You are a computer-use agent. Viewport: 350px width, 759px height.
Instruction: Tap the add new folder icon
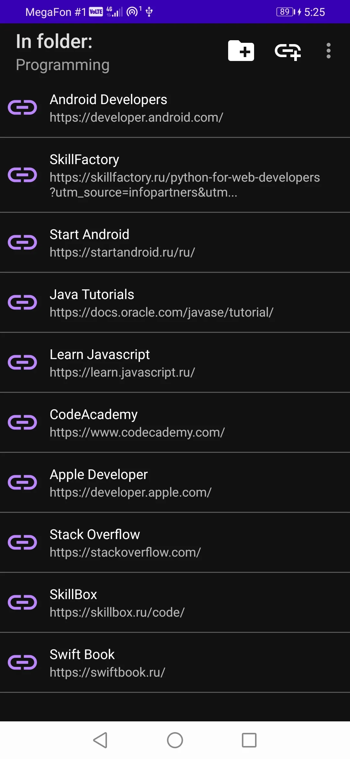point(241,51)
